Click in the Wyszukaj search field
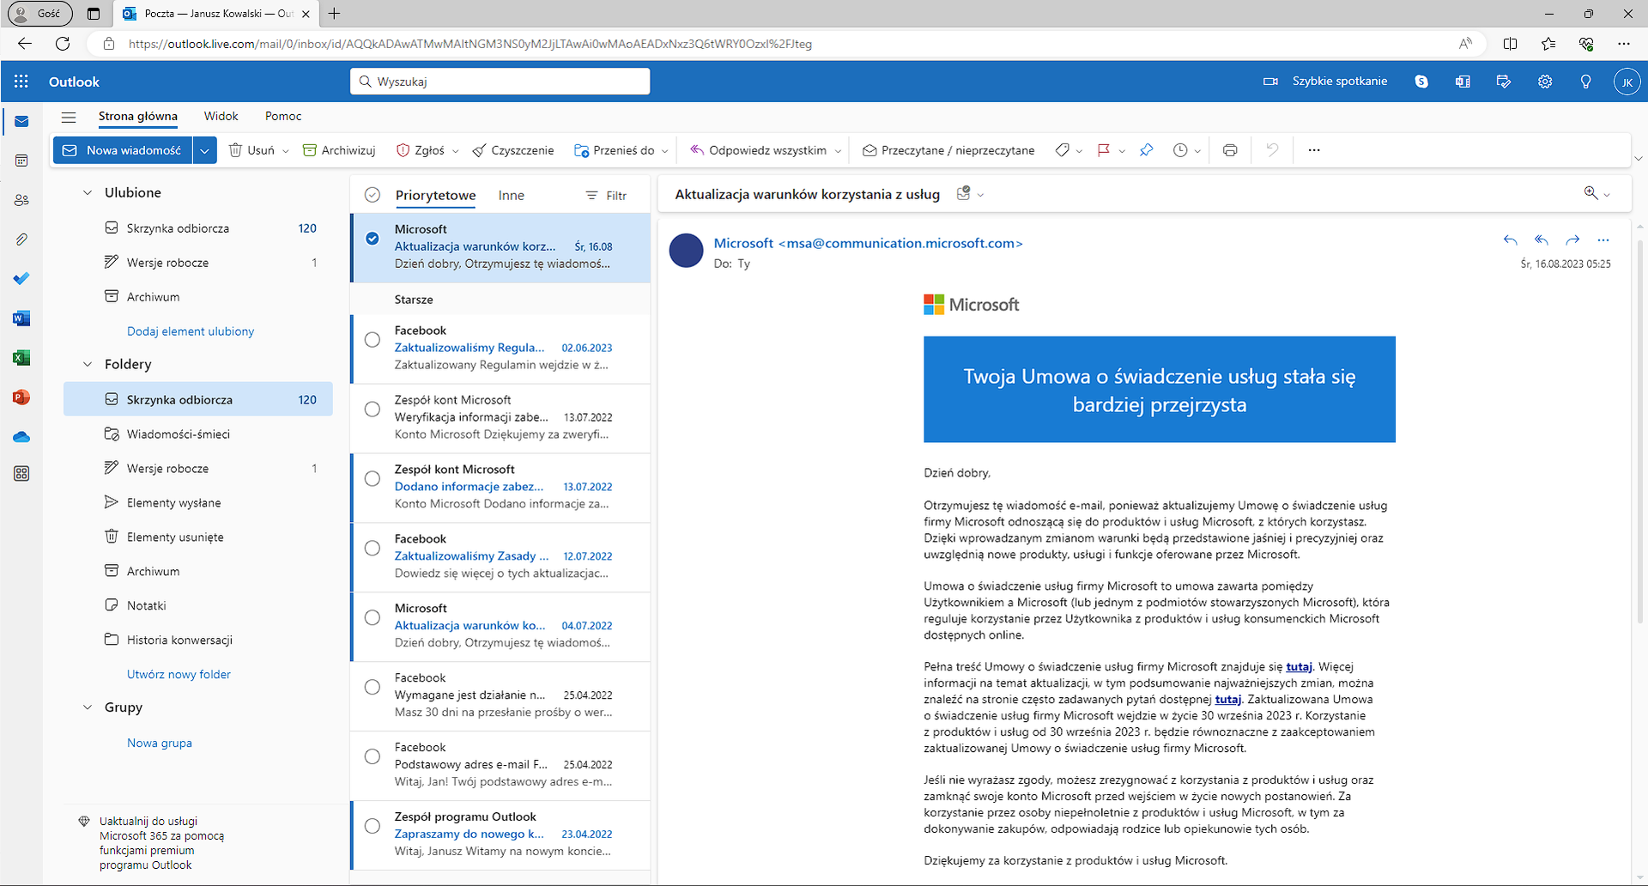The image size is (1648, 886). pos(500,82)
